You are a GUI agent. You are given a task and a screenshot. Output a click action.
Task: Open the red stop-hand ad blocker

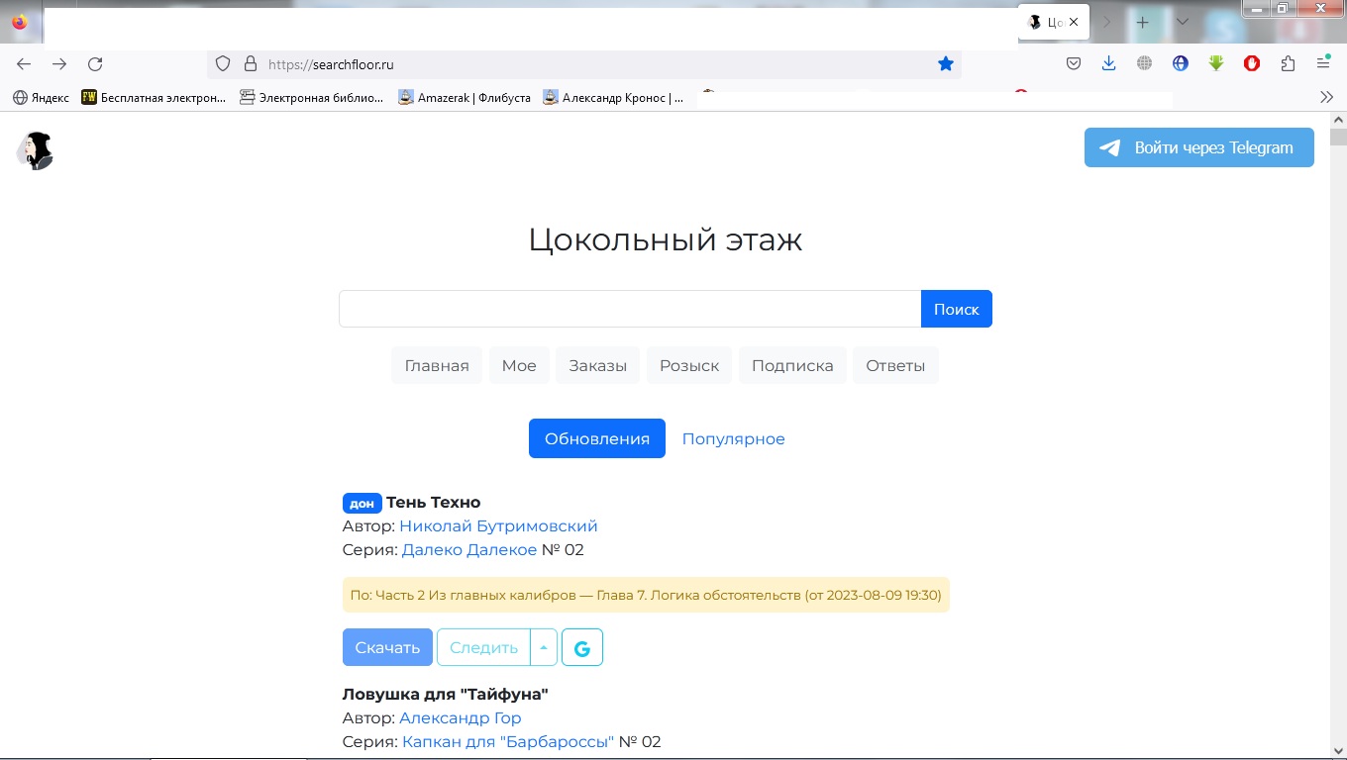pyautogui.click(x=1252, y=64)
